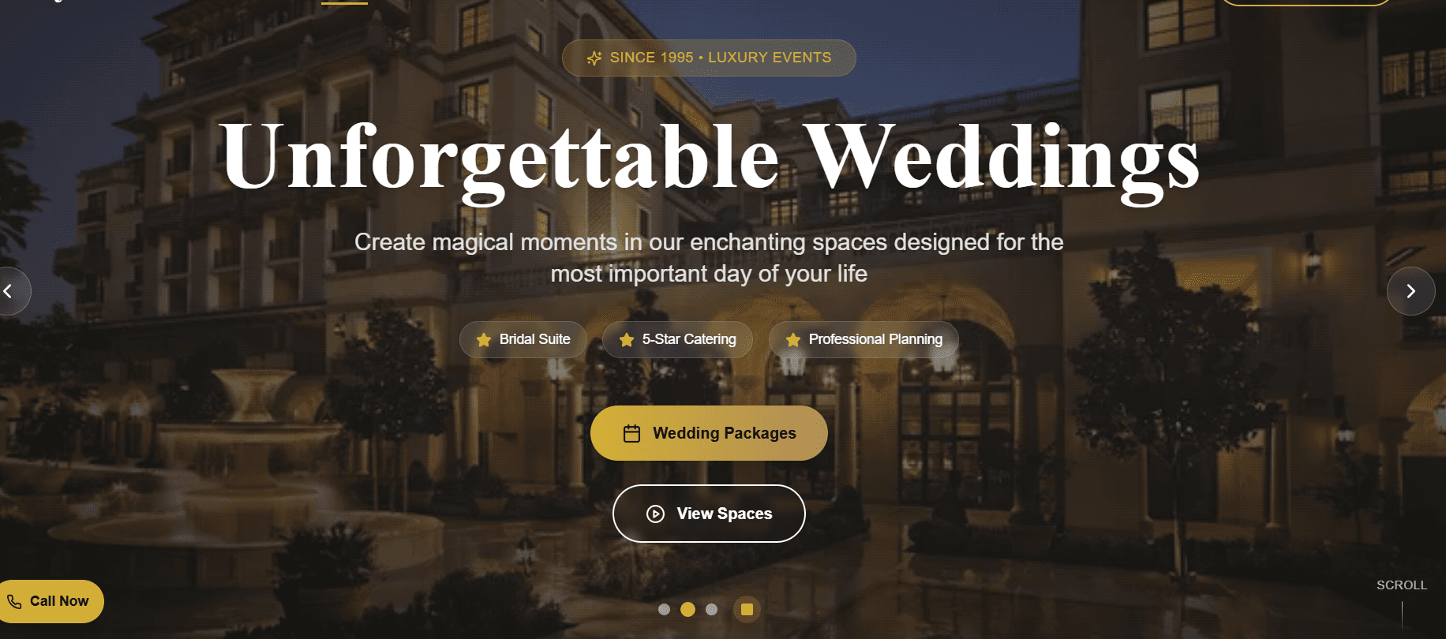Stop slideshow autoplay with square button

747,609
